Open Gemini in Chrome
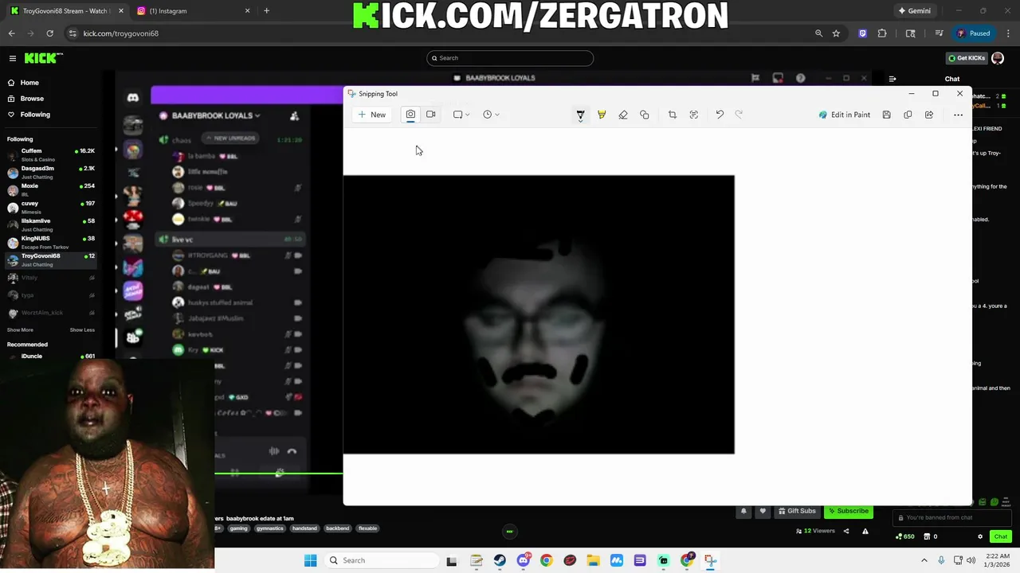 [x=914, y=10]
